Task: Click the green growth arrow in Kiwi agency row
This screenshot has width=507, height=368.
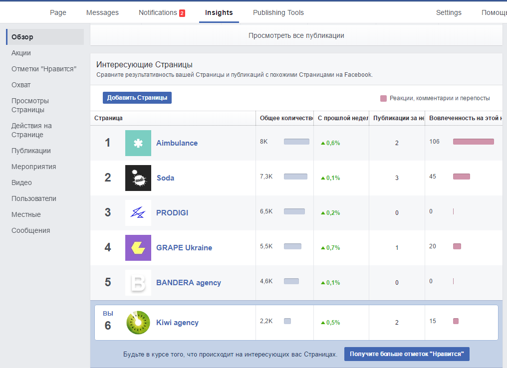Action: tap(323, 323)
